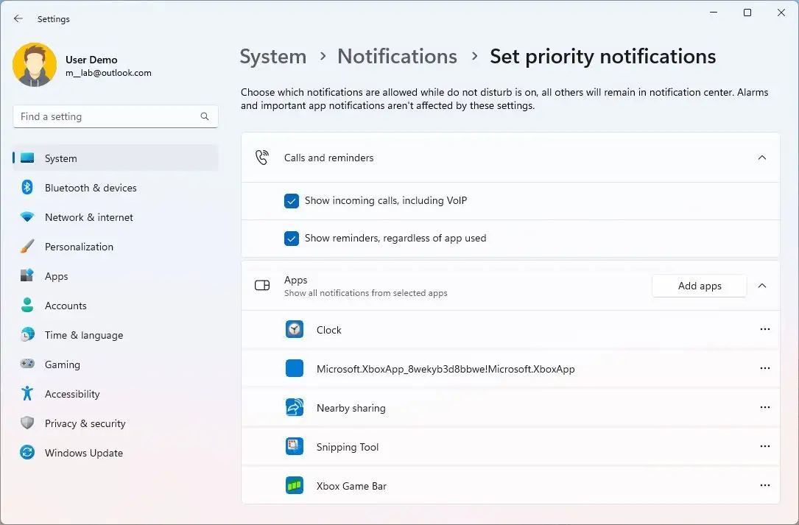Viewport: 799px width, 525px height.
Task: Click the user profile avatar
Action: click(35, 65)
